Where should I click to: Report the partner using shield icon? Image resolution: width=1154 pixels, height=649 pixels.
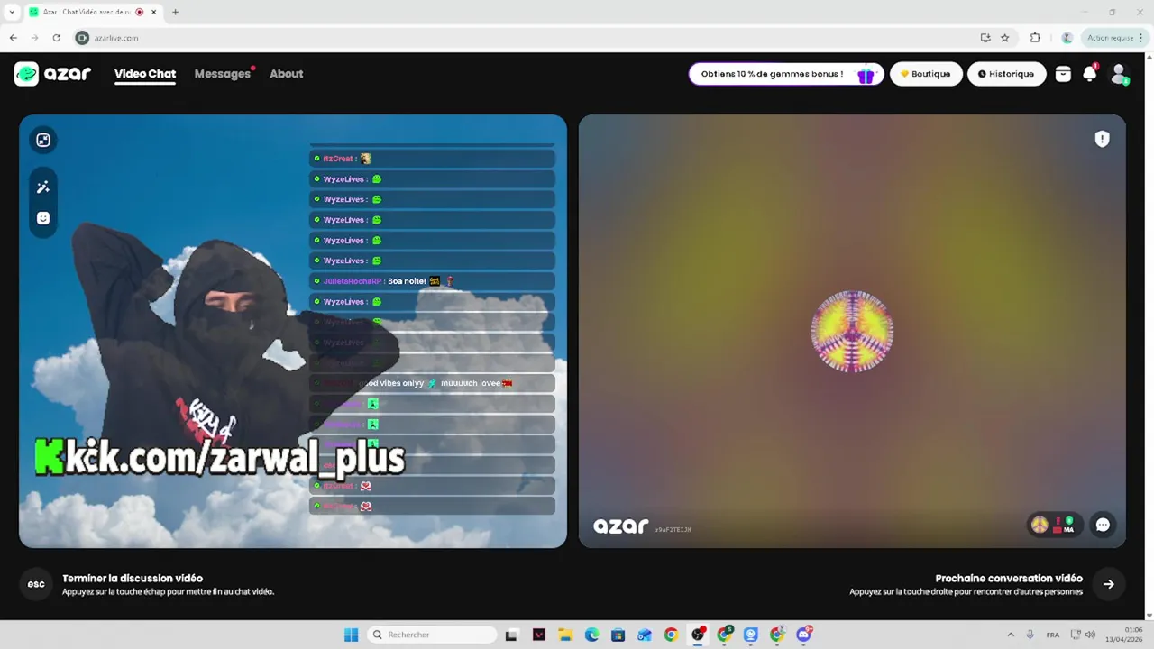click(1102, 139)
